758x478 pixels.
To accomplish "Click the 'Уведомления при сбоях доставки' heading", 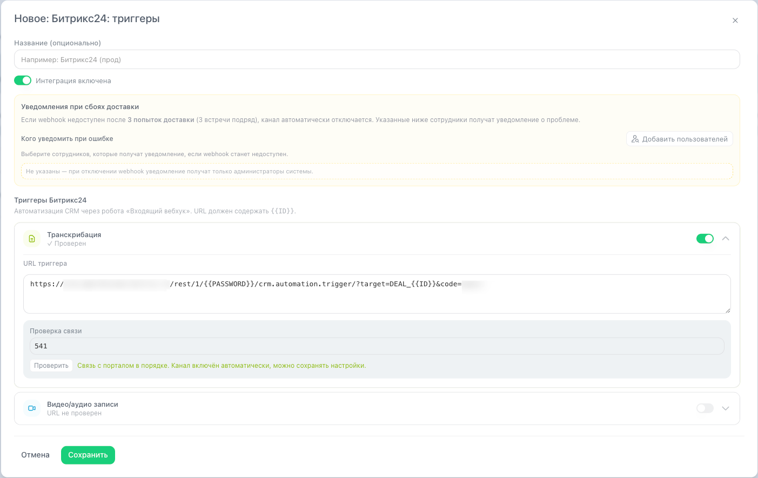I will 80,107.
